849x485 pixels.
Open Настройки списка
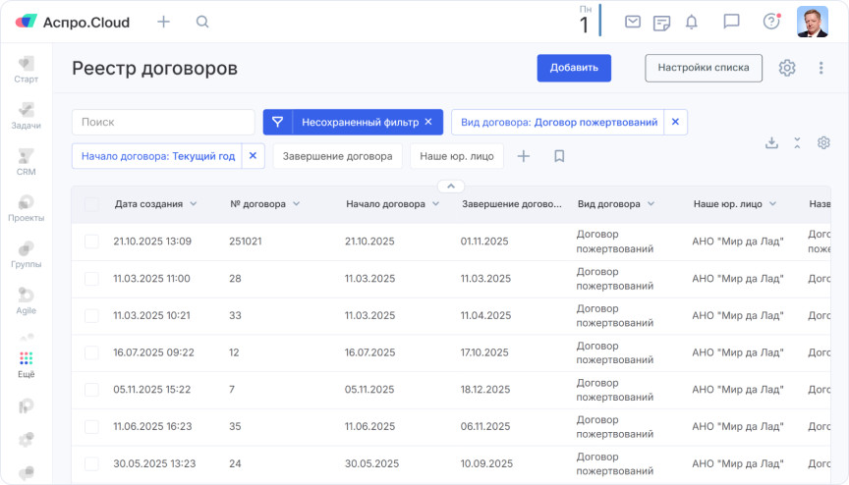tap(703, 68)
